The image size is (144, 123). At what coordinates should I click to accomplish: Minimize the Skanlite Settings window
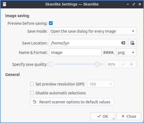(x=128, y=4)
